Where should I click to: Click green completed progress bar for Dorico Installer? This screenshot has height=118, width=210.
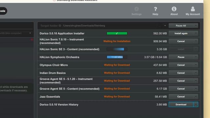(x=117, y=33)
